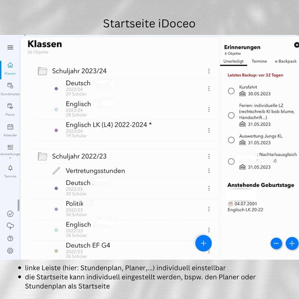Viewport: 299px width, 299px height.
Task: Click the Schuljahr 2023/24 folder title
Action: (x=79, y=71)
